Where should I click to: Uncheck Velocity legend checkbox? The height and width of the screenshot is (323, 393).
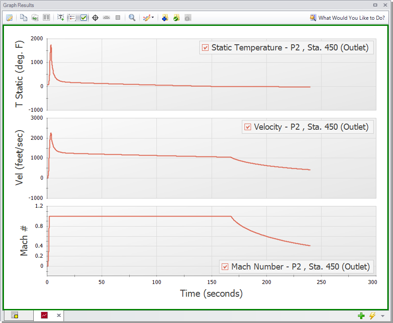click(248, 127)
